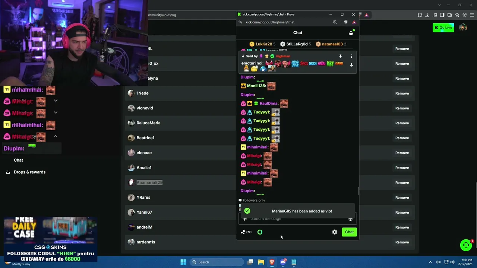Click the taskbar Search box

click(216, 262)
